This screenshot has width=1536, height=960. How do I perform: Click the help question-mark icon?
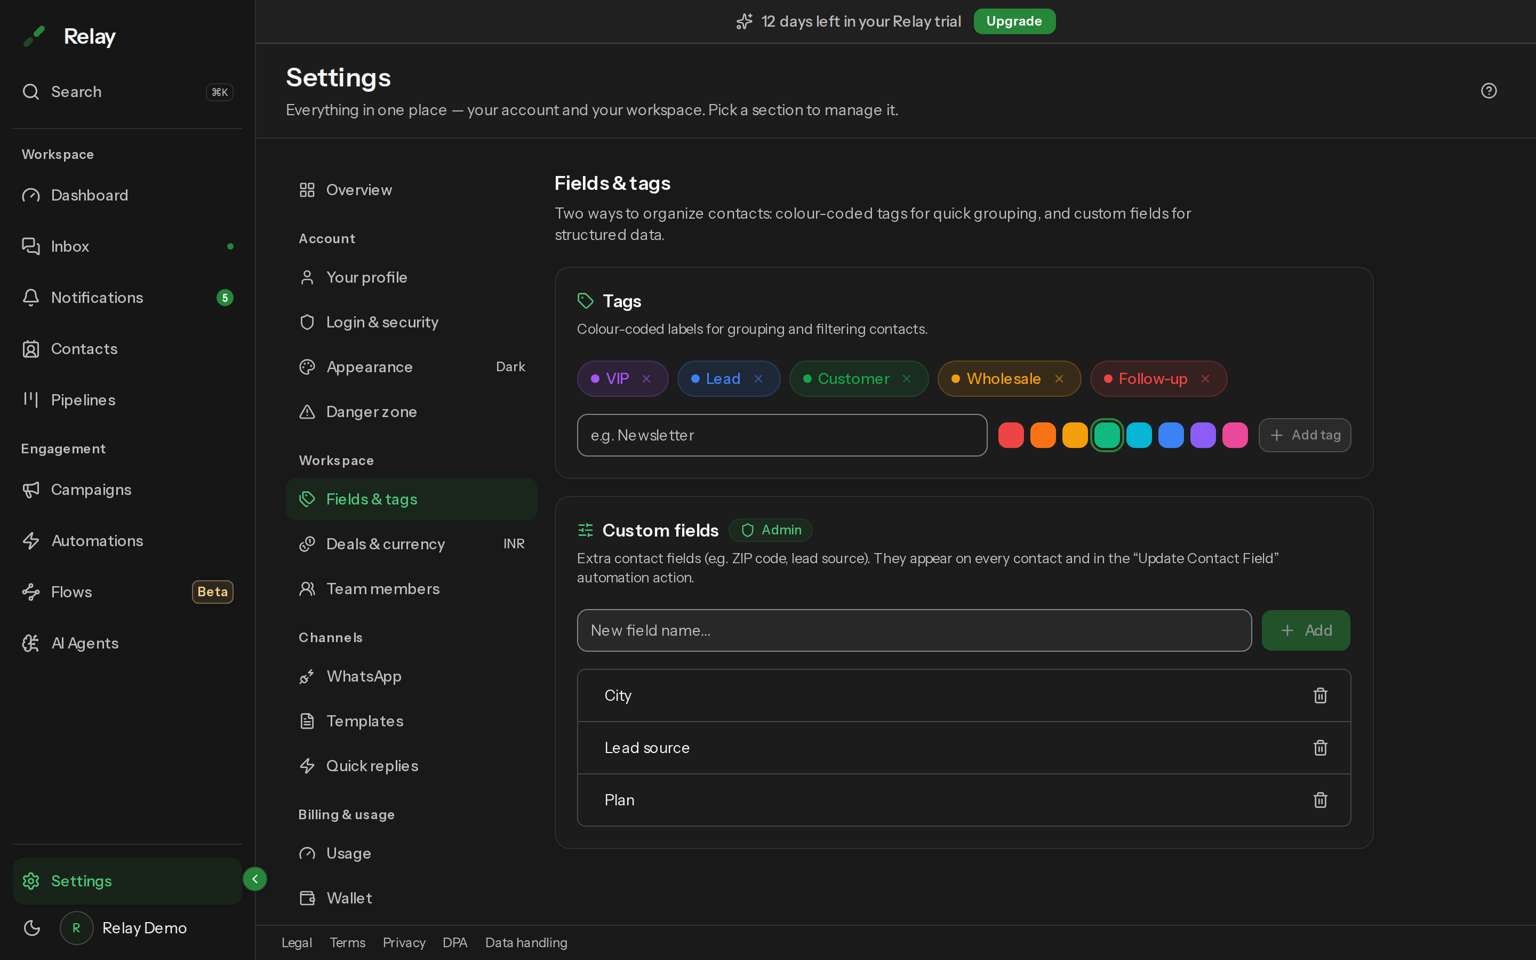point(1489,91)
